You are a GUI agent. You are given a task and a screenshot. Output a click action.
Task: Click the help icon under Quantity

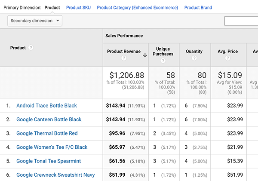click(x=194, y=58)
